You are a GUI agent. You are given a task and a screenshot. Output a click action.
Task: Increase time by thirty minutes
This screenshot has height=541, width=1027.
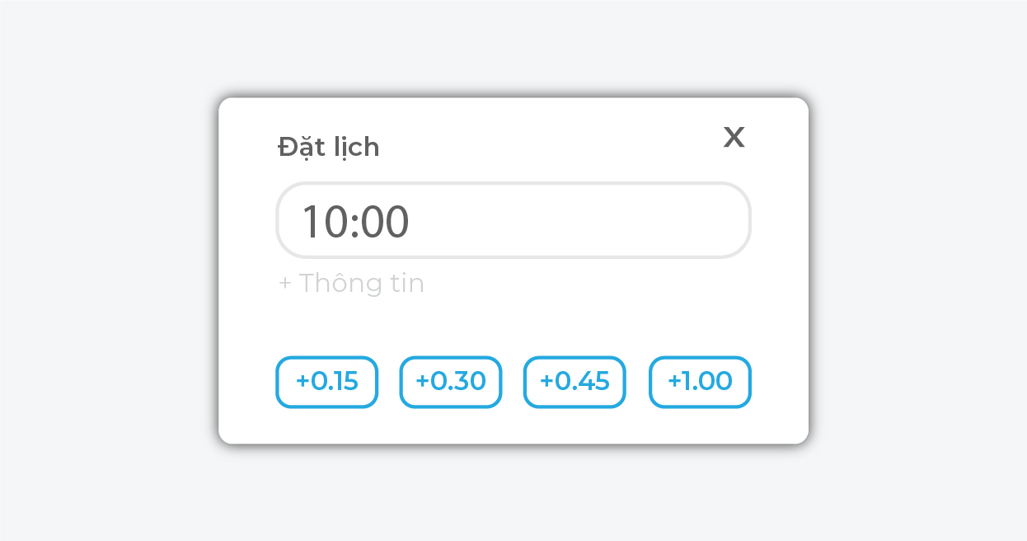tap(451, 382)
